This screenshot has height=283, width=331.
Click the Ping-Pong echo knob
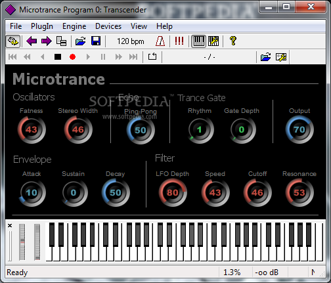[x=141, y=130]
